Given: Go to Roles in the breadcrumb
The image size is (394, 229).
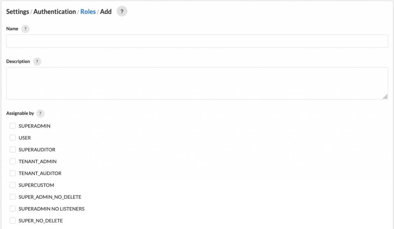Looking at the screenshot, I should pos(88,12).
